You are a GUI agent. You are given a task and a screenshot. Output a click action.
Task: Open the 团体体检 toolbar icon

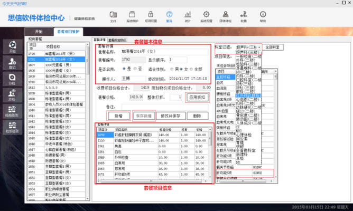click(x=225, y=17)
